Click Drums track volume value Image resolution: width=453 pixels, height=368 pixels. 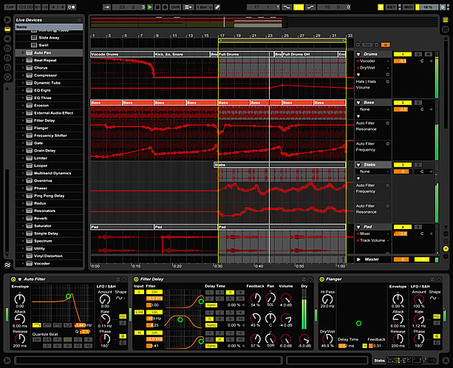401,61
